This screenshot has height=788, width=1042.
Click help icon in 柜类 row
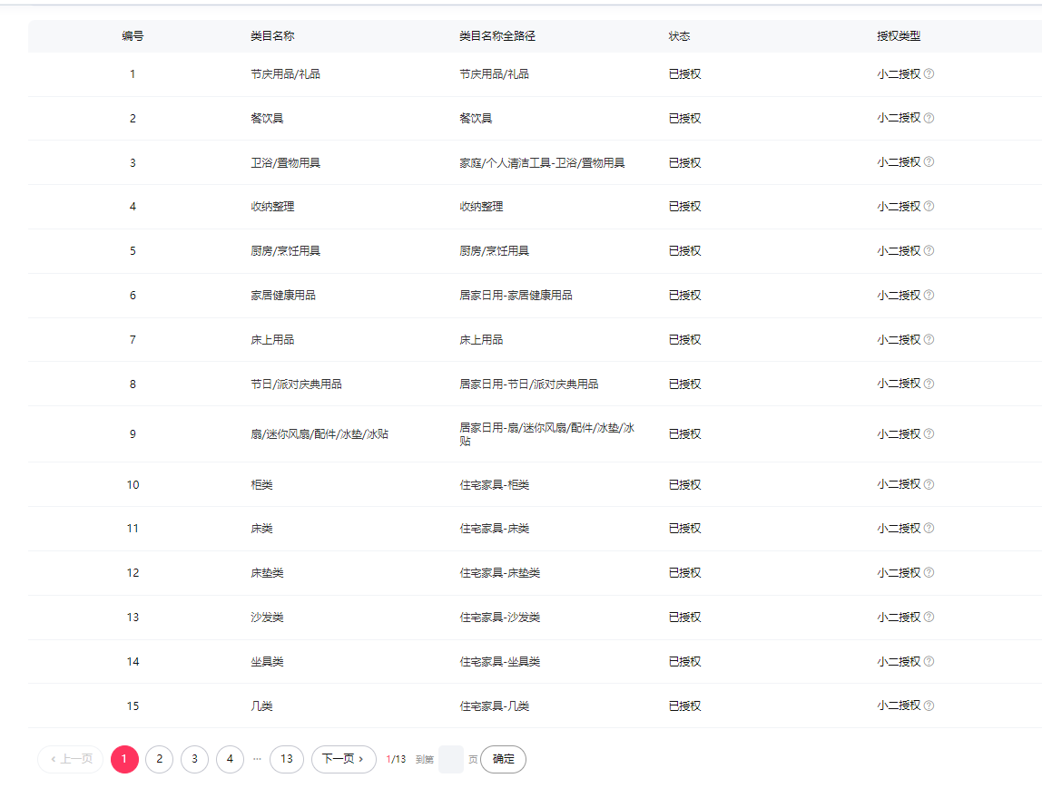pyautogui.click(x=929, y=485)
